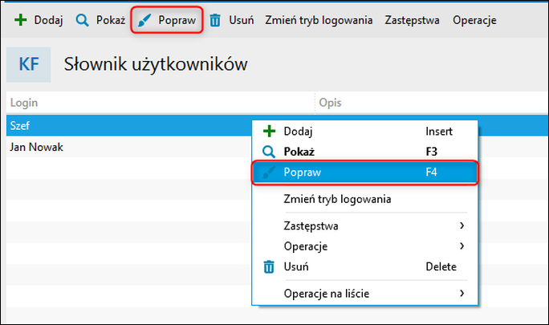Sort by the Login column header
Viewport: 549px width, 325px height.
coord(24,103)
